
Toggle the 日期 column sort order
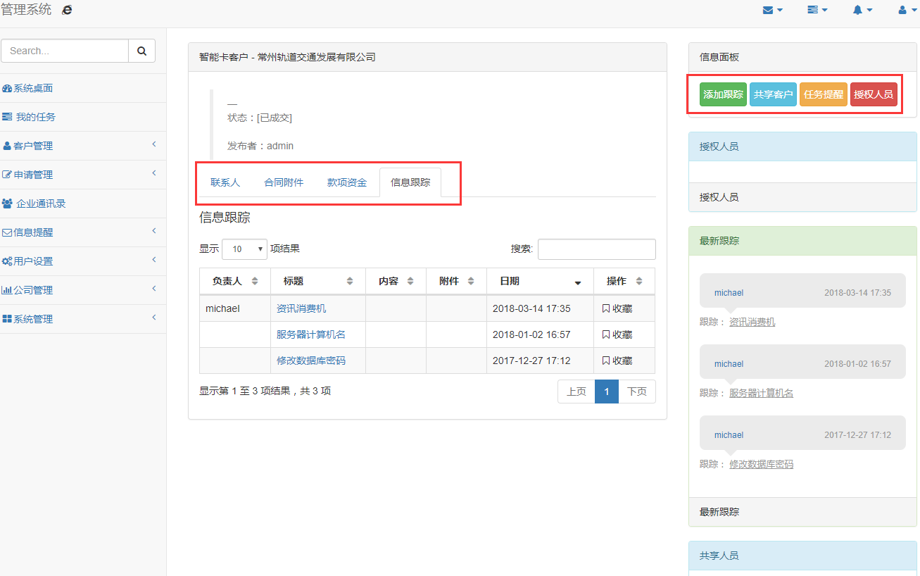coord(539,281)
